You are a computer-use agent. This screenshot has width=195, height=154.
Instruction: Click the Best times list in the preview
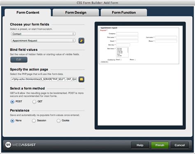point(122,52)
